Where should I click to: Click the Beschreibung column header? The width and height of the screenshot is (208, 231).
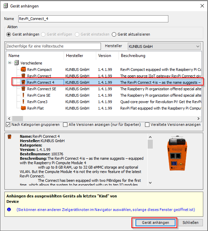pyautogui.click(x=160, y=56)
